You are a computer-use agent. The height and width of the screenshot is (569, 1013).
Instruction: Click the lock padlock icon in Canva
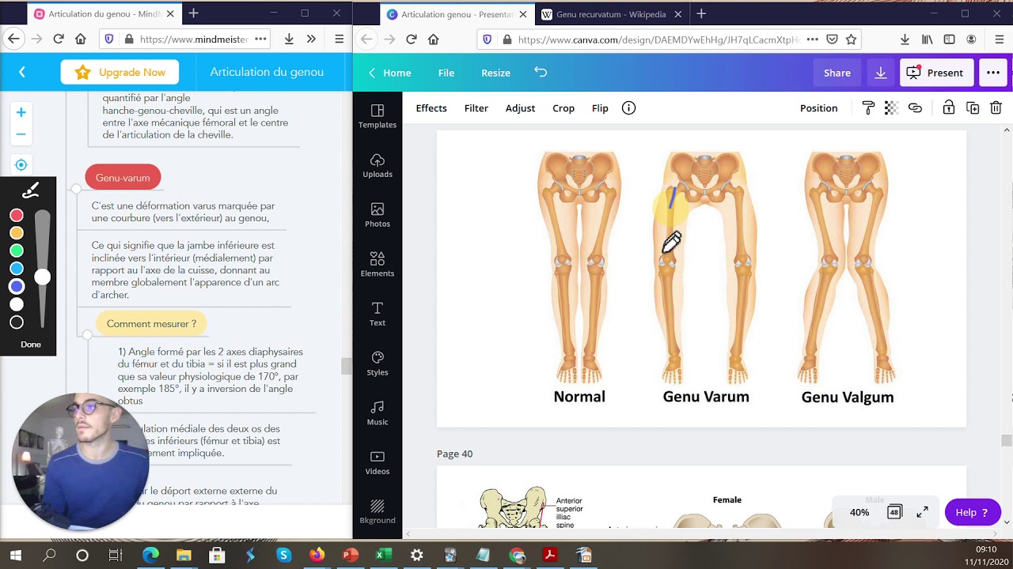click(x=948, y=108)
